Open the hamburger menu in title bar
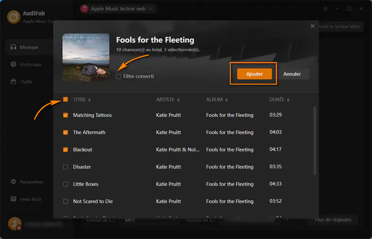The image size is (372, 239). (325, 9)
